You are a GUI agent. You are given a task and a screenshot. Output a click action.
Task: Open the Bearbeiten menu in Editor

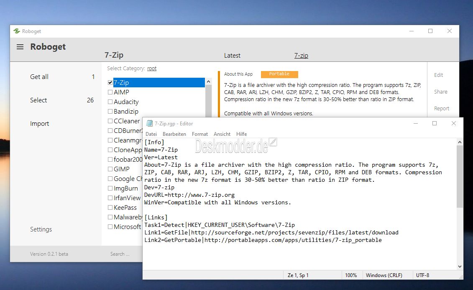[174, 134]
